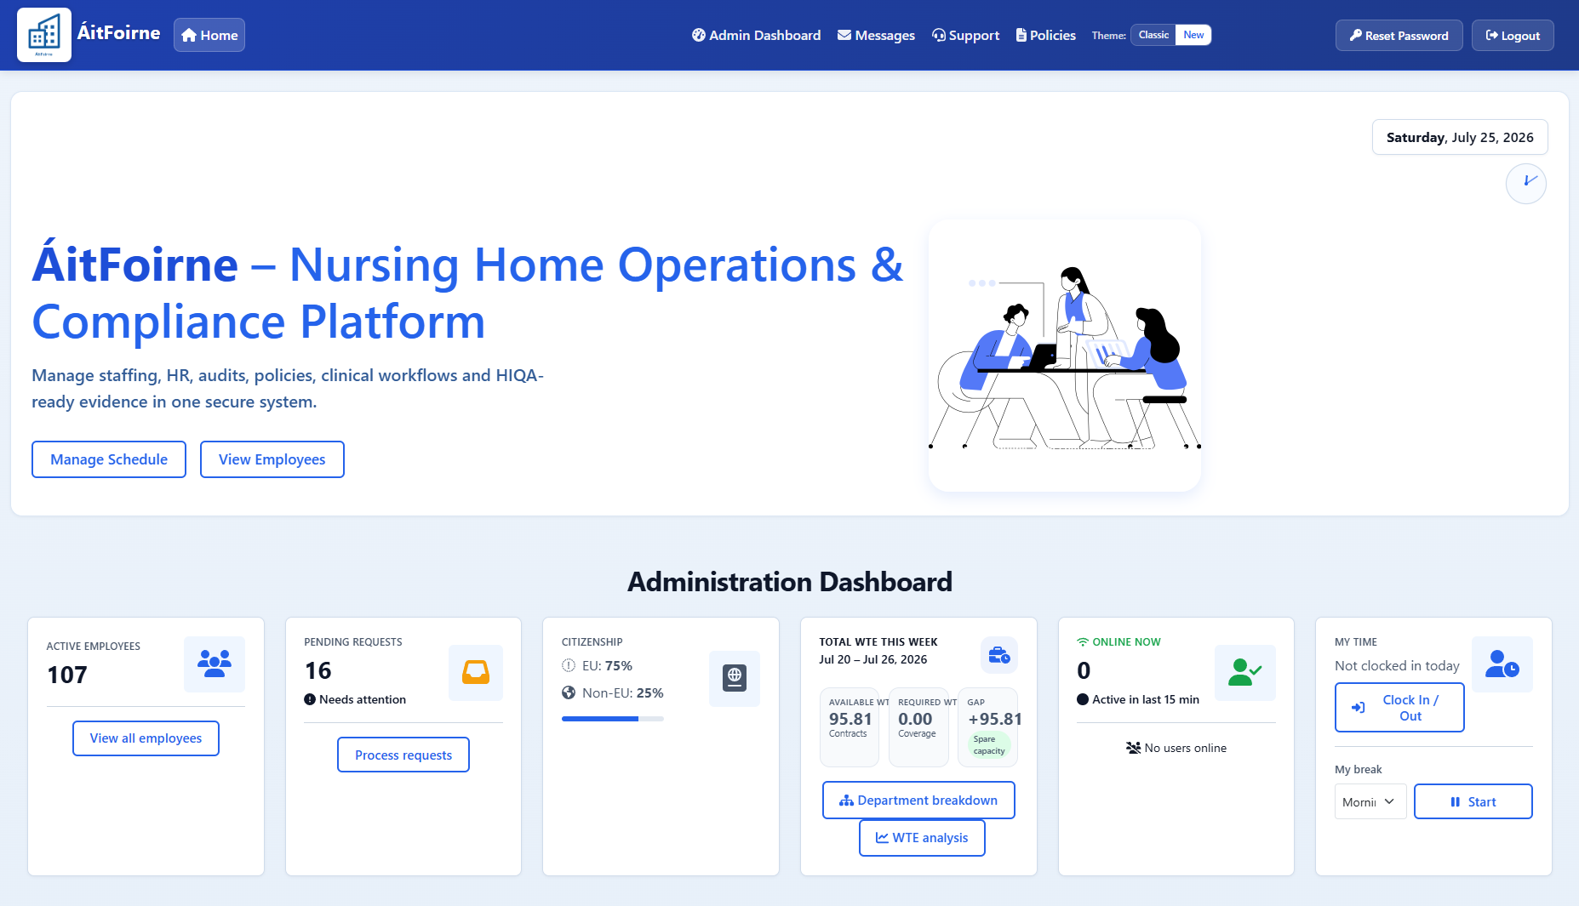Click the Online Now wifi signal icon
This screenshot has height=906, width=1579.
(1083, 641)
